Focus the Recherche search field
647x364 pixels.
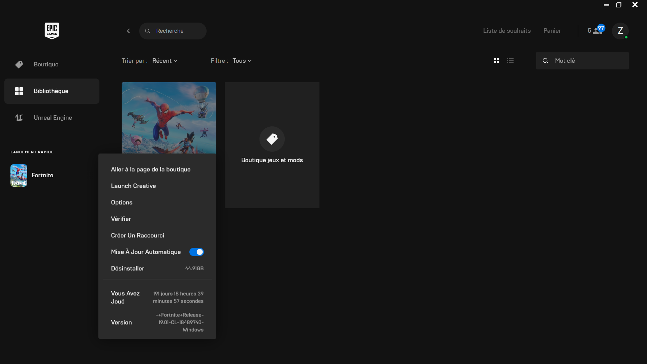(x=173, y=31)
